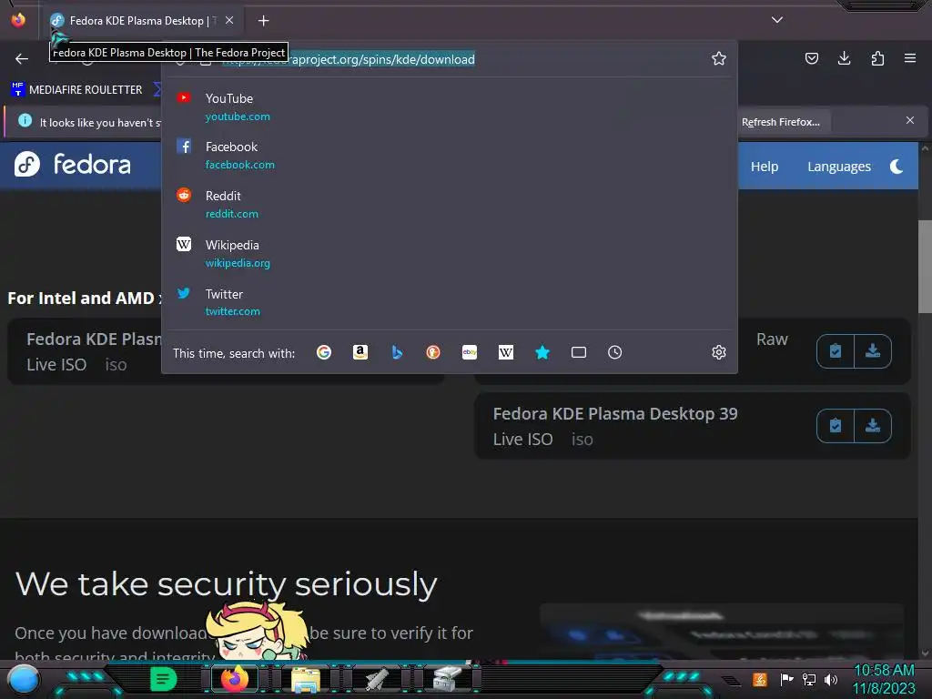Open search settings gear icon
This screenshot has width=932, height=699.
pos(719,352)
